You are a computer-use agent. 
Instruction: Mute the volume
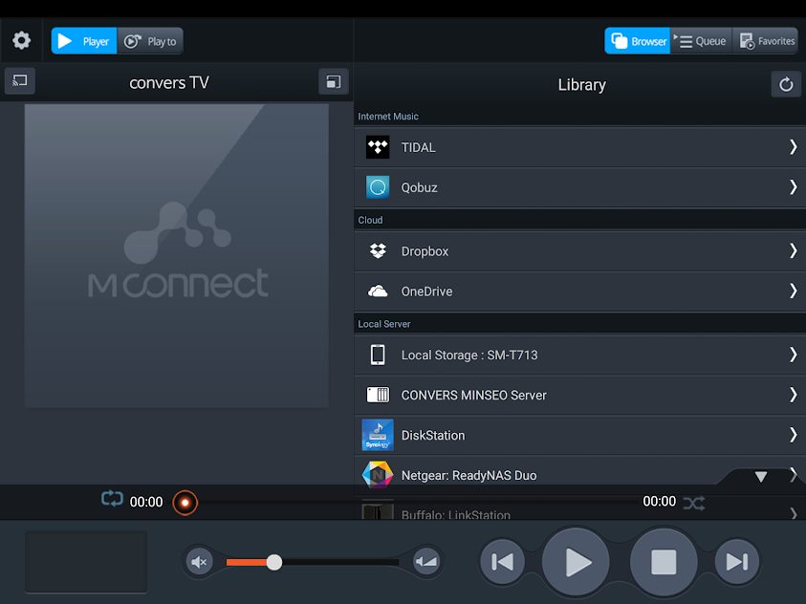[x=199, y=562]
